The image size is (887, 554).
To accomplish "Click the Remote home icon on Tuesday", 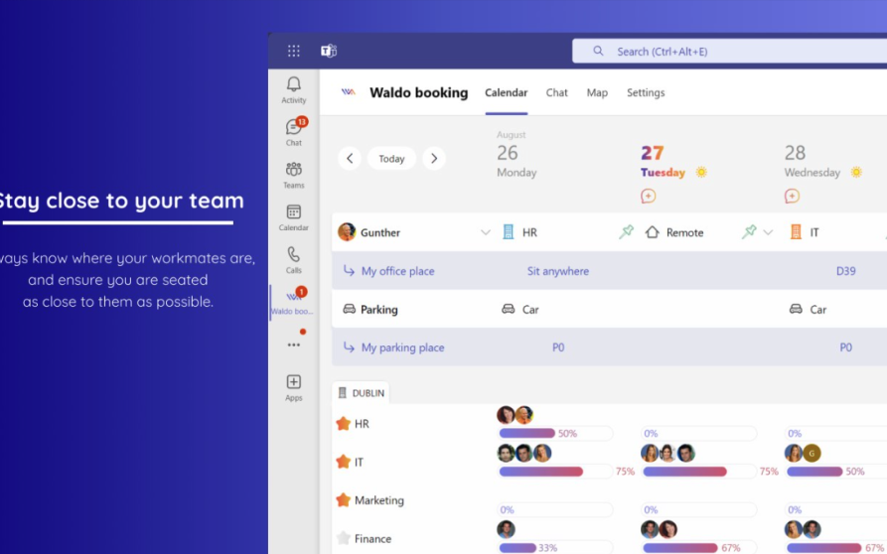I will pos(653,231).
